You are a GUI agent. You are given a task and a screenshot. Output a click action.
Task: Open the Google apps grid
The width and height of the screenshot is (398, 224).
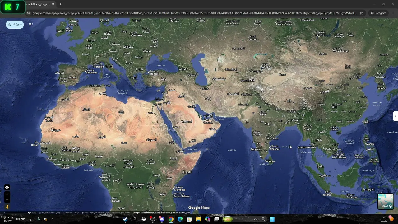tap(31, 25)
